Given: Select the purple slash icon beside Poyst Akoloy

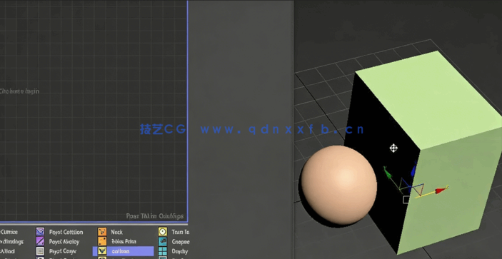Looking at the screenshot, I should 40,241.
